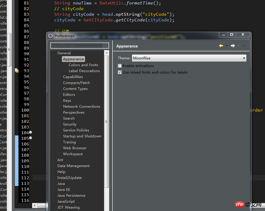Expand the Network Connections node arrow
This screenshot has height=211, width=265.
[60, 106]
